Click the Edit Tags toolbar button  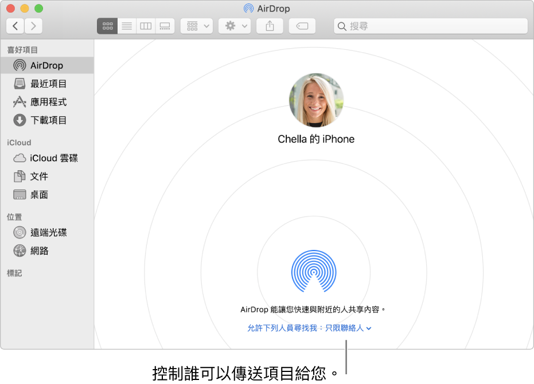302,26
